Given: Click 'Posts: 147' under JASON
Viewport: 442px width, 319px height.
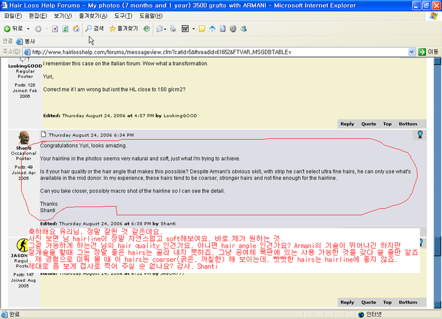Looking at the screenshot, I should (x=23, y=275).
